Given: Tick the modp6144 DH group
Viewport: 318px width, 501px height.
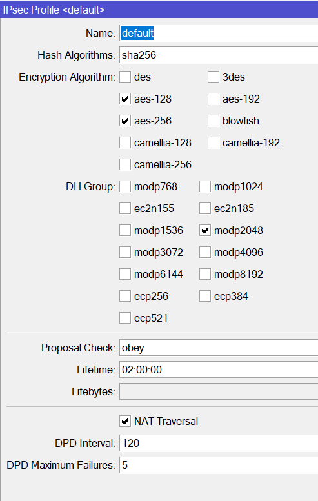Looking at the screenshot, I should coord(125,274).
